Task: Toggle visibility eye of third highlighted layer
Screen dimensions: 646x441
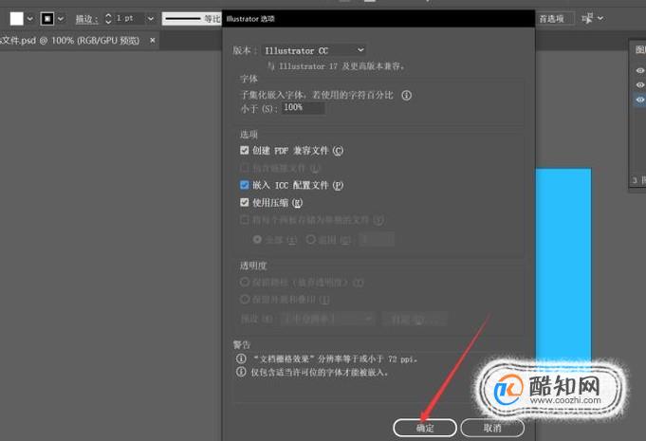Action: (639, 100)
